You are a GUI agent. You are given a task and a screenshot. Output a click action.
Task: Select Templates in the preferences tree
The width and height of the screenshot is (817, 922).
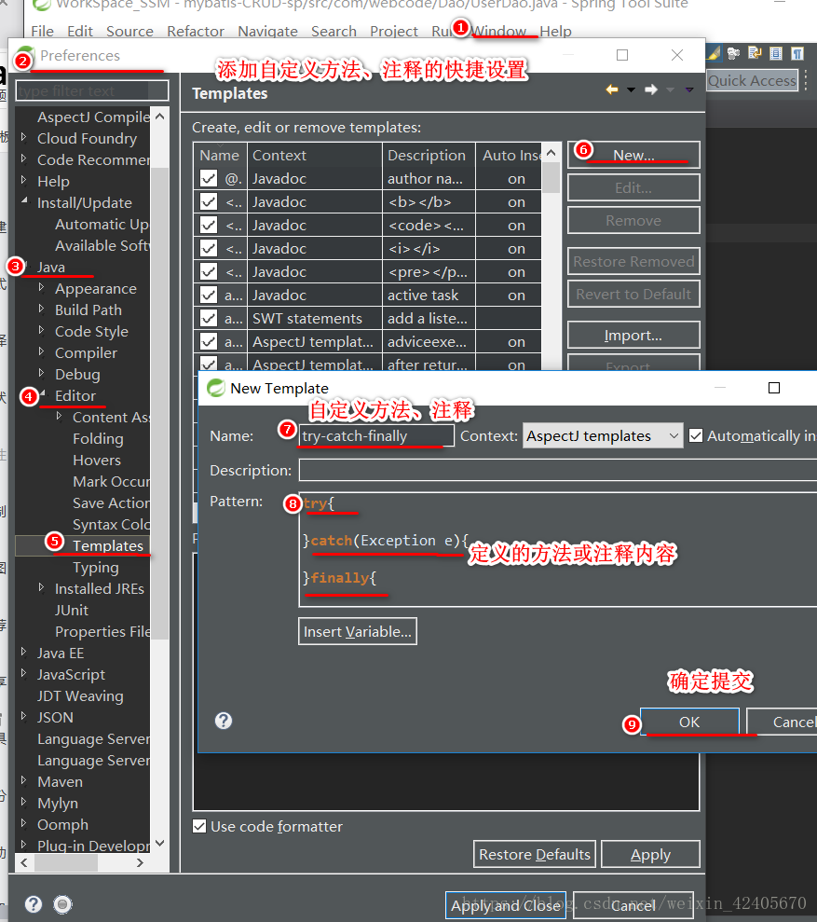coord(108,545)
